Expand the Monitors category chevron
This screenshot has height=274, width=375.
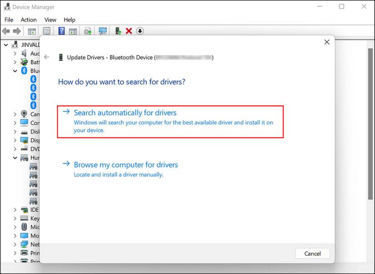click(15, 236)
